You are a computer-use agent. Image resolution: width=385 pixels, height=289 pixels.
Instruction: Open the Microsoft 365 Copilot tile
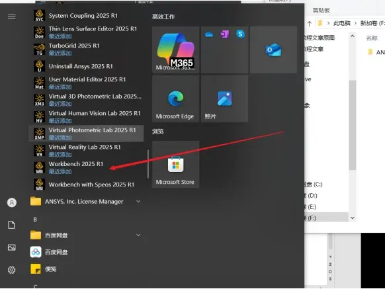tap(175, 50)
